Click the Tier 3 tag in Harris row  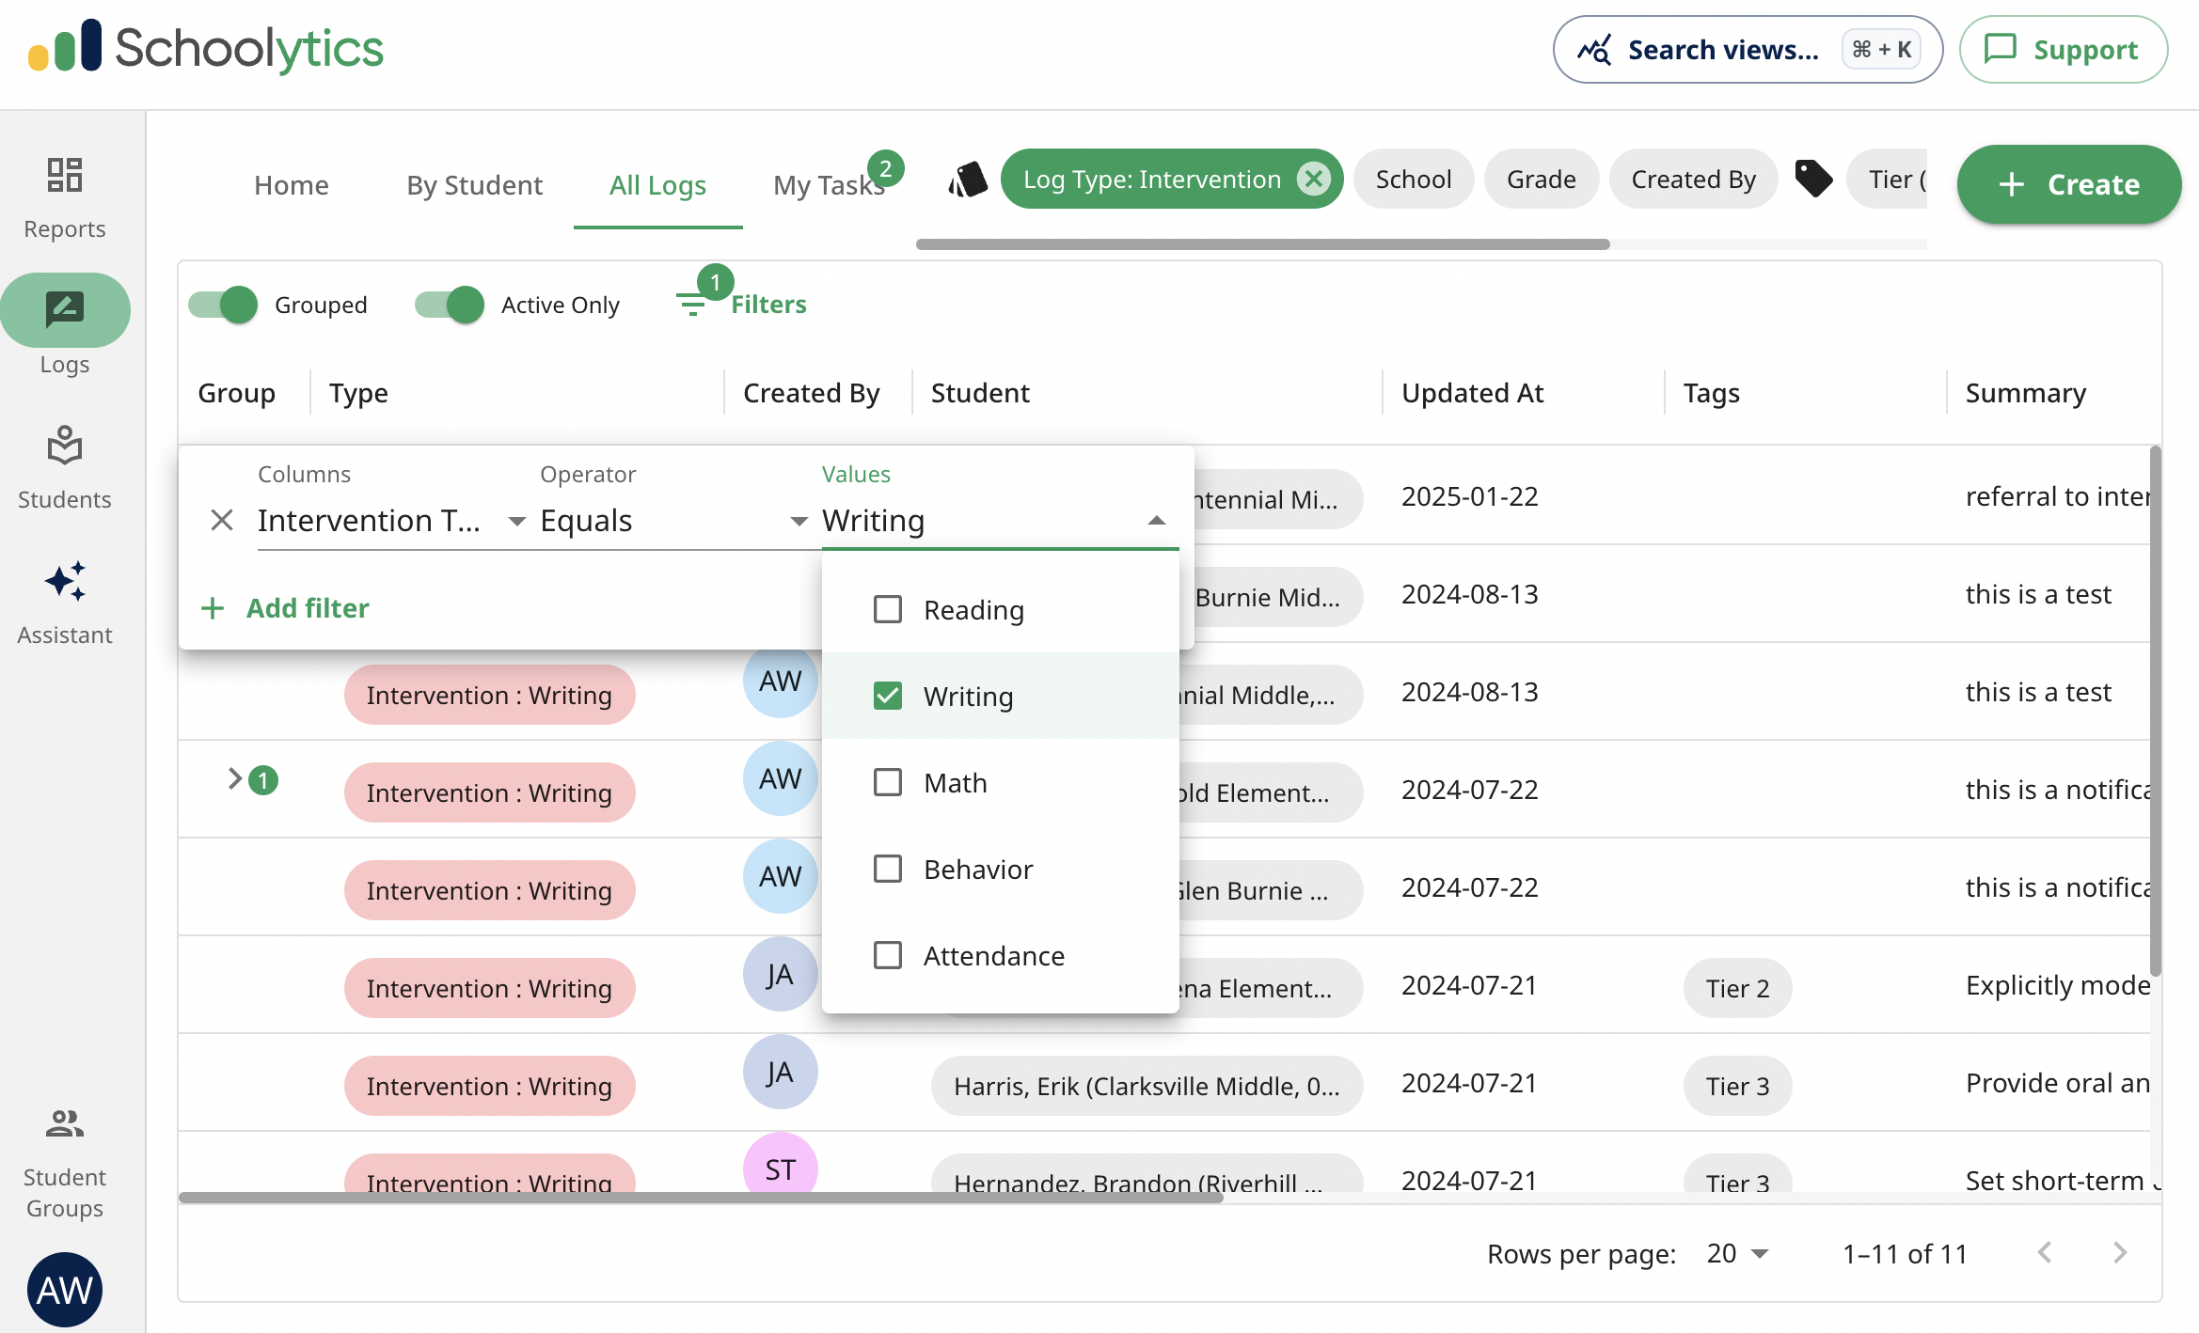[x=1737, y=1086]
